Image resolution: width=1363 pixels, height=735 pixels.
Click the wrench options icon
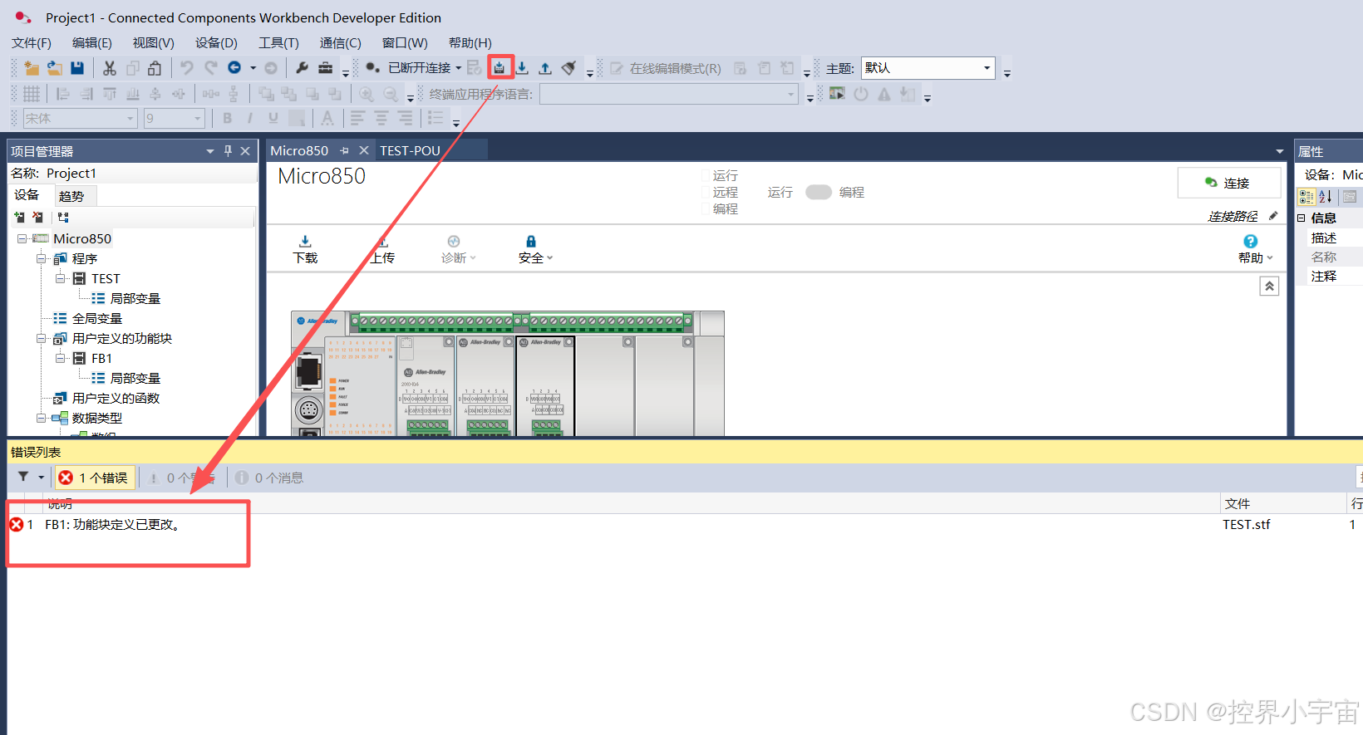[x=302, y=68]
